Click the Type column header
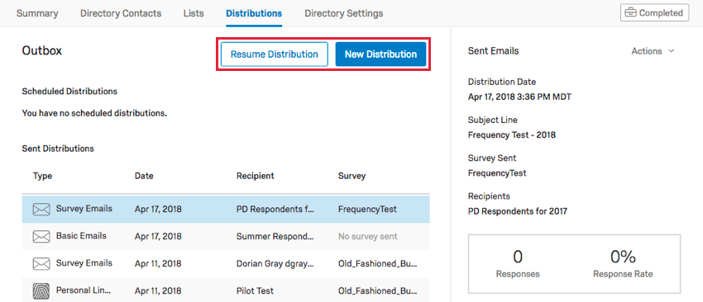Screen dimensions: 703x302 pos(42,176)
